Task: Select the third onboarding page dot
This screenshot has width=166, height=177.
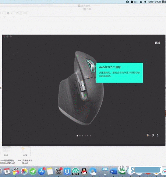Action: point(82,136)
